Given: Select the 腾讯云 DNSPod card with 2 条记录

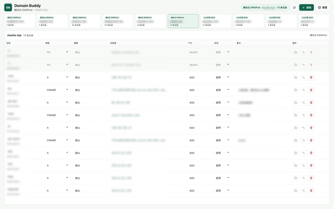Looking at the screenshot, I should (20, 21).
